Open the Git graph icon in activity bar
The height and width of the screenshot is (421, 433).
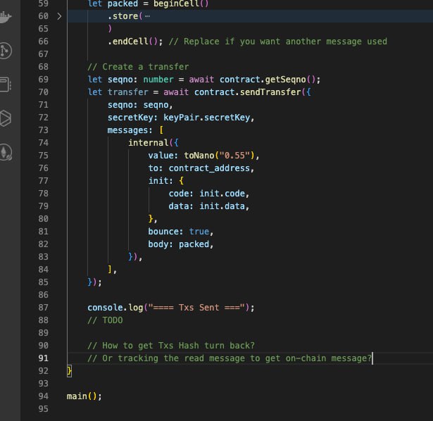pyautogui.click(x=5, y=51)
